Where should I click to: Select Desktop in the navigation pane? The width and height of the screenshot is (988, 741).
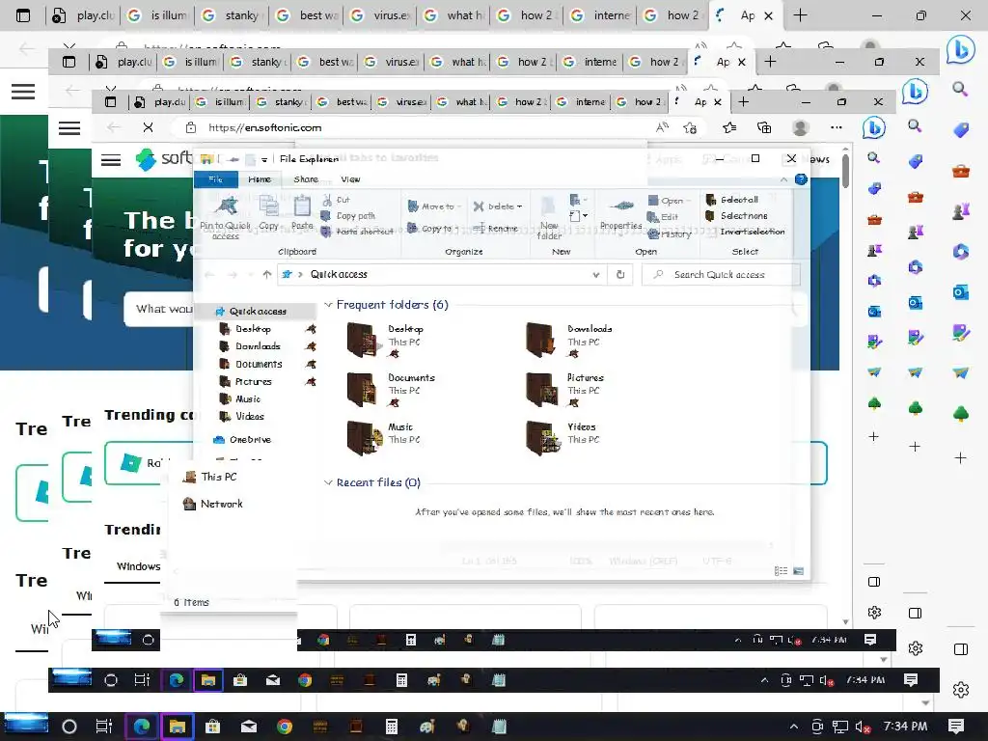click(x=253, y=329)
